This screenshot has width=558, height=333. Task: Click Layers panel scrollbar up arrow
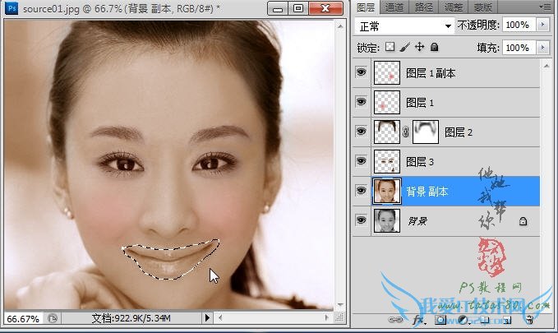(x=546, y=66)
